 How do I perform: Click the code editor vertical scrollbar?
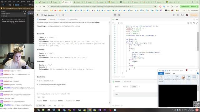point(198,41)
